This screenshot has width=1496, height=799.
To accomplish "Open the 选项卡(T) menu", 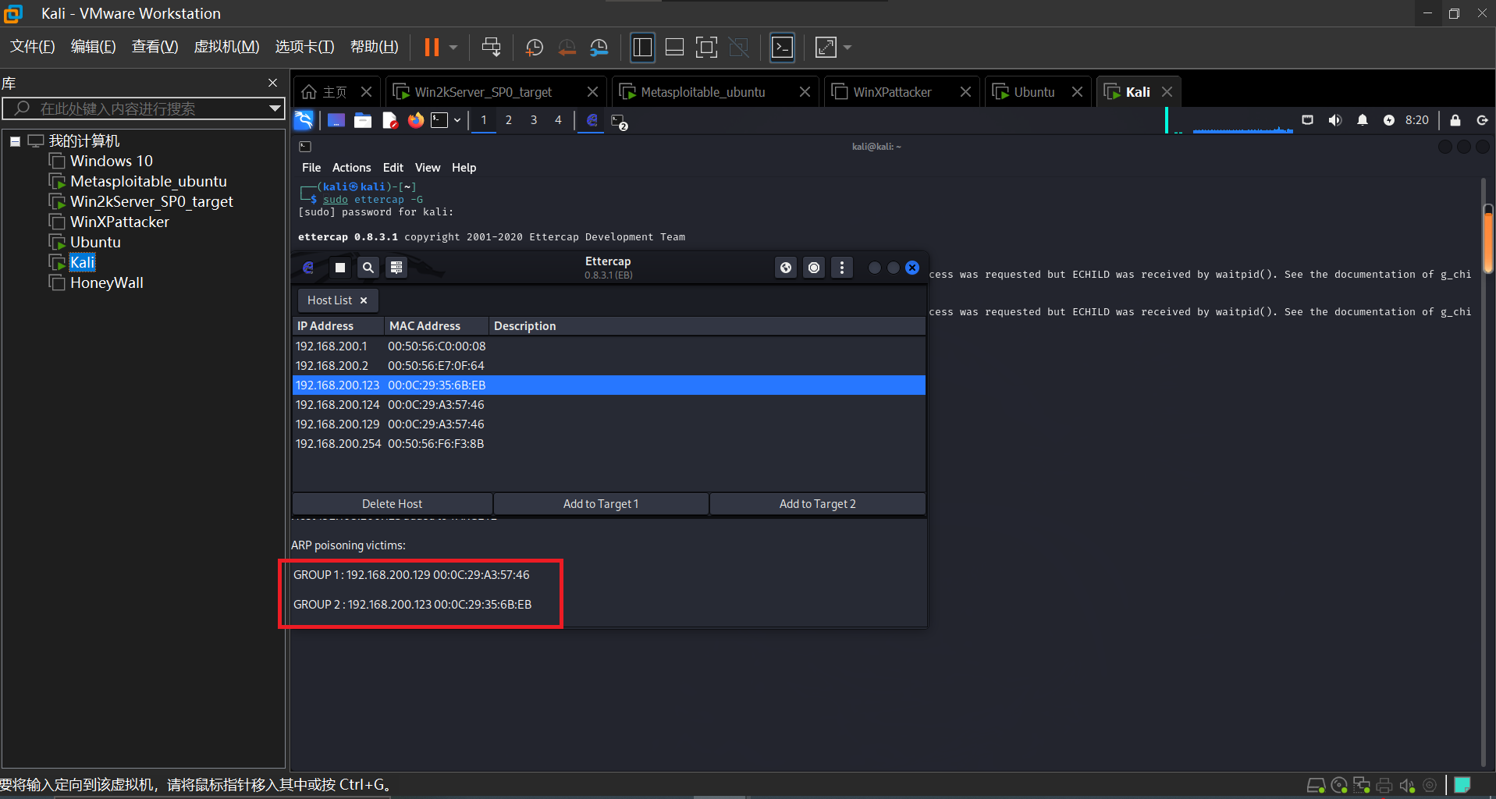I will pos(305,47).
